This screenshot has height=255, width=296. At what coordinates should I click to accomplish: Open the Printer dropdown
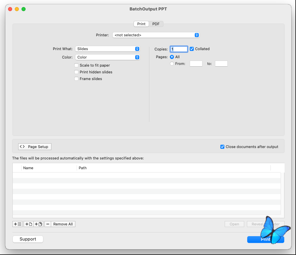156,35
